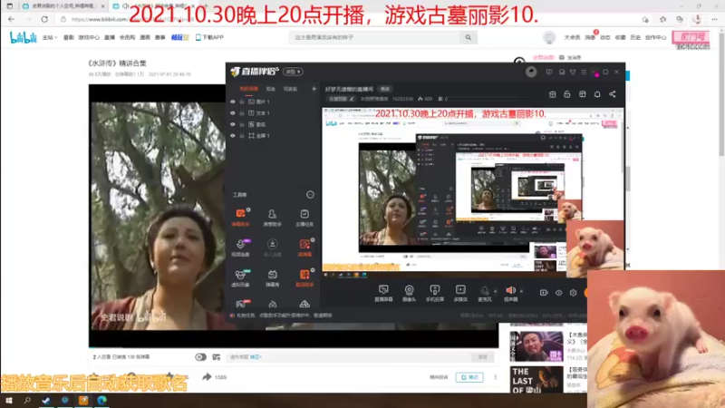
Task: Click the user avatar in live companion title bar
Action: point(531,72)
